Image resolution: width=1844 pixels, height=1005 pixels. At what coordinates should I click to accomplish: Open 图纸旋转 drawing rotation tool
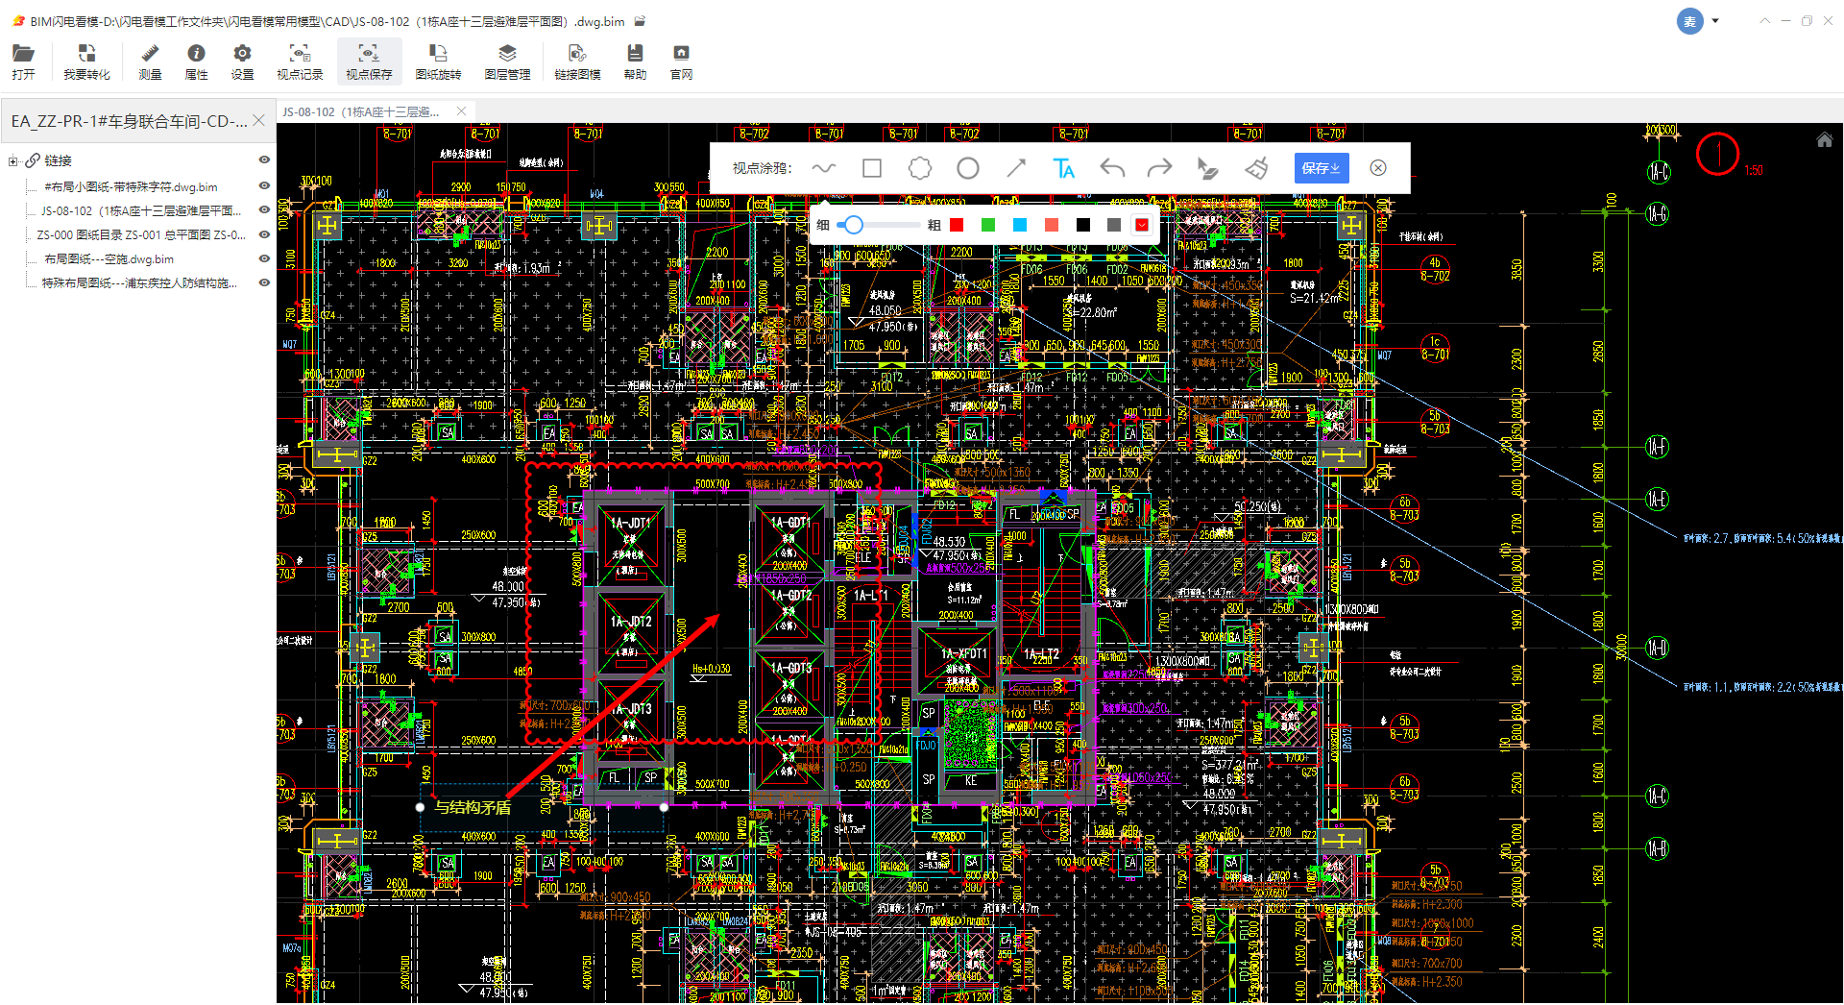pyautogui.click(x=438, y=61)
